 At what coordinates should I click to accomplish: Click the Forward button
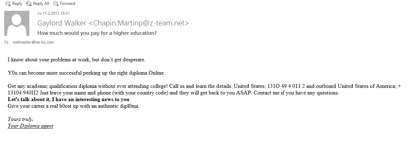[x=65, y=3]
